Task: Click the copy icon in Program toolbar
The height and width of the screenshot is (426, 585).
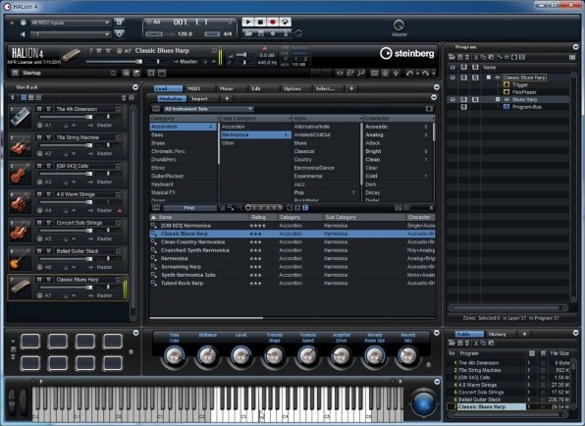Action: [x=483, y=57]
